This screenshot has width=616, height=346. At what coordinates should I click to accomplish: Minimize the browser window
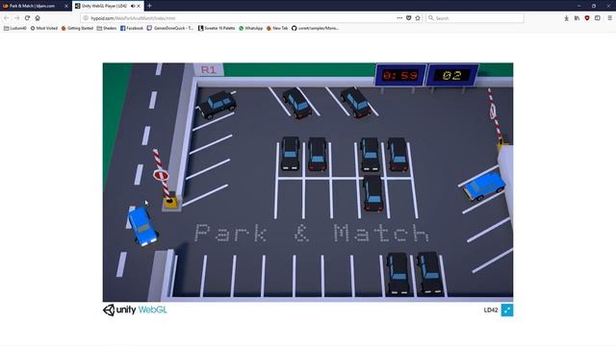click(578, 6)
